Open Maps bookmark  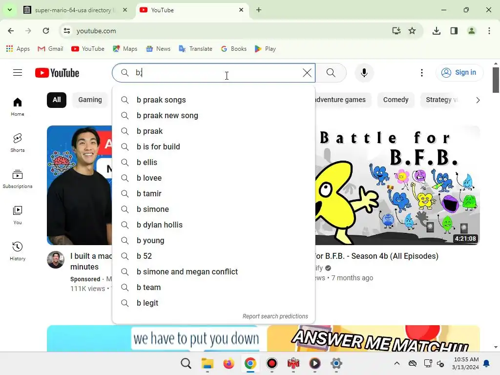point(125,49)
